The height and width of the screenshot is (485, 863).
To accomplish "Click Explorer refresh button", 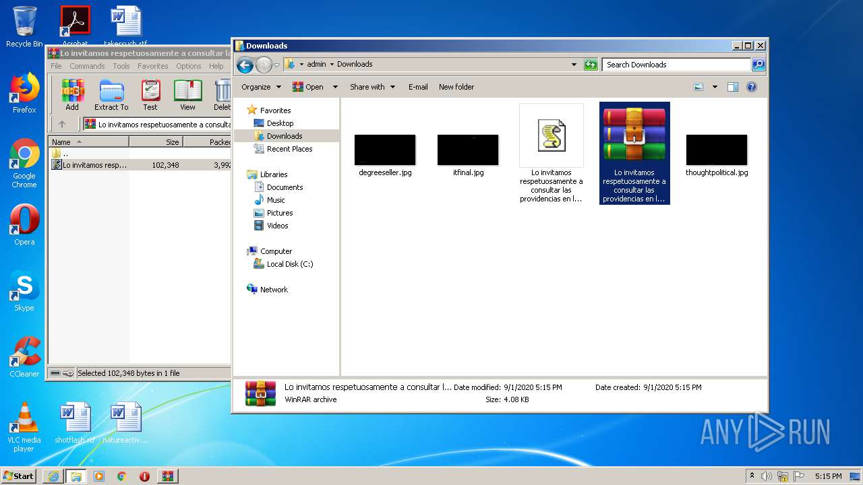I will pos(591,65).
